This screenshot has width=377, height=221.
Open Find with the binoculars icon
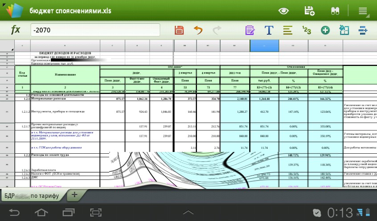pos(335,11)
